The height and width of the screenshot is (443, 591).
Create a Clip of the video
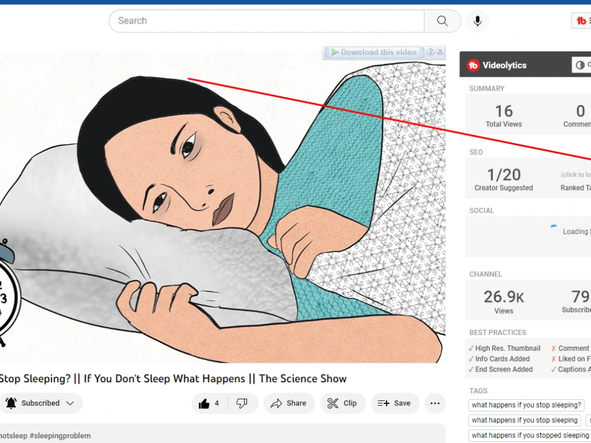[343, 403]
